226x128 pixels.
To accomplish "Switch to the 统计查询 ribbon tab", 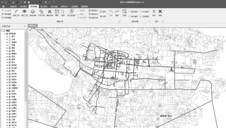I will (24, 7).
